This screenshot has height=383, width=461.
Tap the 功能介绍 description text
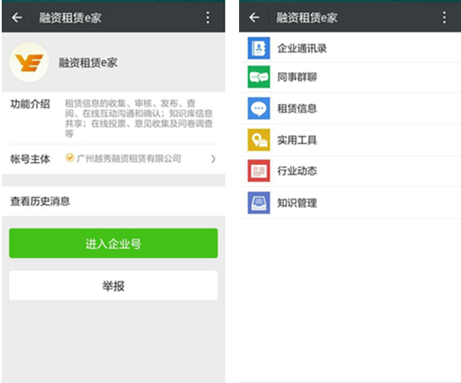click(x=138, y=118)
